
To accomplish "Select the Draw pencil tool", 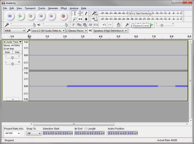I will [x=86, y=13].
